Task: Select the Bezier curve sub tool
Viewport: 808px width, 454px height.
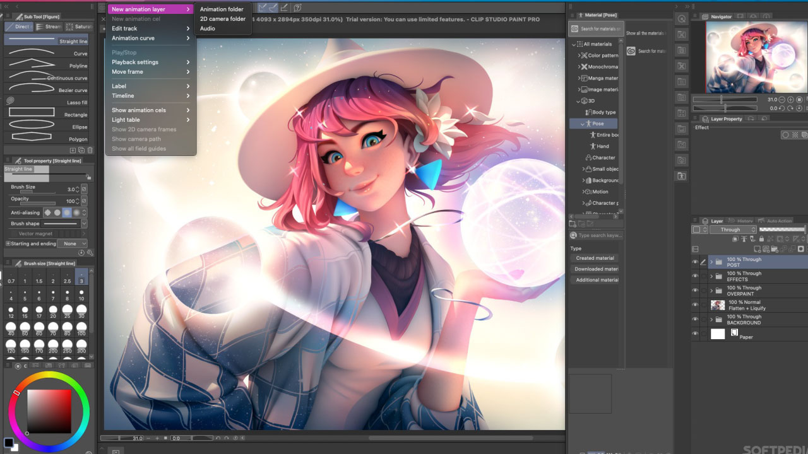Action: [x=47, y=90]
